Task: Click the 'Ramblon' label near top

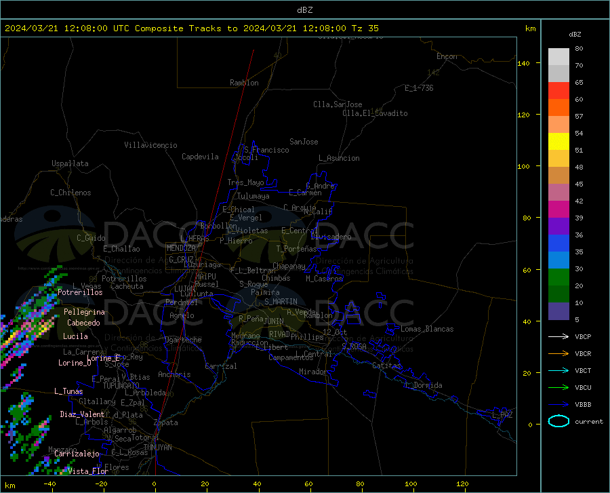Action: (244, 83)
